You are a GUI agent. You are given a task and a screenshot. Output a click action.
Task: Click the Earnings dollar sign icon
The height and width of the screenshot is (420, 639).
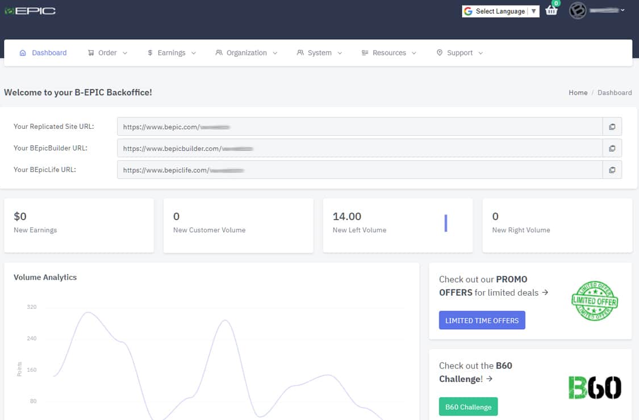pyautogui.click(x=150, y=53)
